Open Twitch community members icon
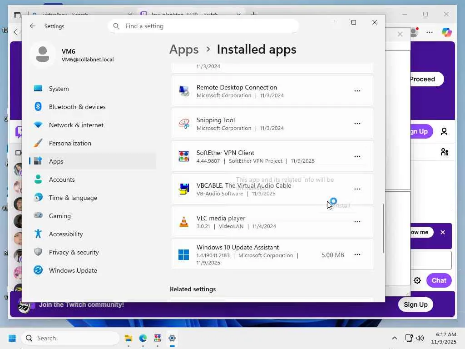 point(444,152)
